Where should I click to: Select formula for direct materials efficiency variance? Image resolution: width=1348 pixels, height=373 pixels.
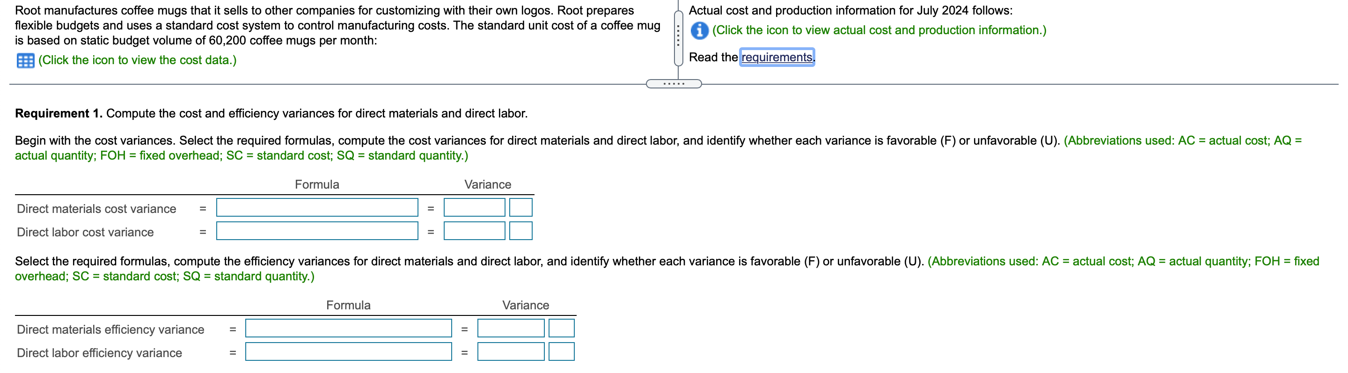click(349, 328)
